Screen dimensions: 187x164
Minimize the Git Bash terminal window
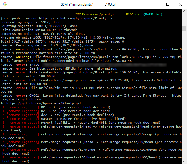(x=155, y=4)
